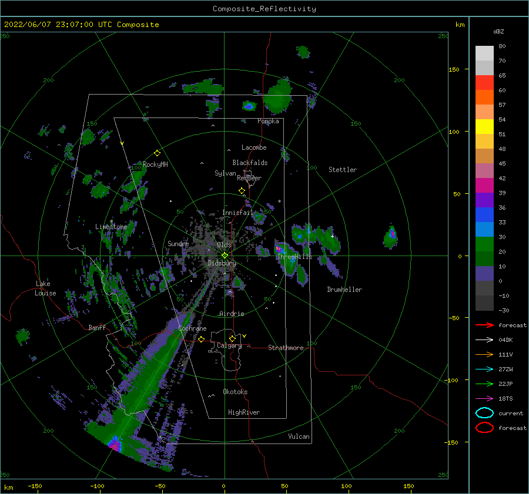Select the blue 33-36 dBZ swatch

[x=484, y=214]
